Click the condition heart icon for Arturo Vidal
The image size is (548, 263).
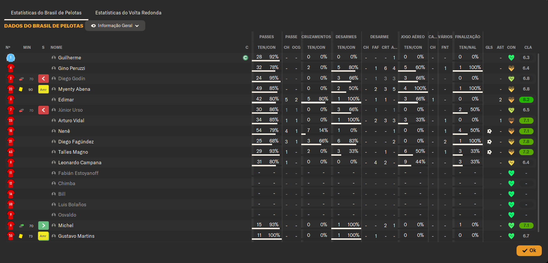511,121
